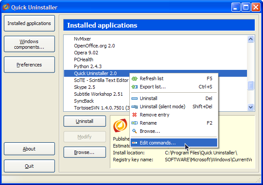Choose Browse... in the context menu
263x185 pixels.
click(x=174, y=131)
